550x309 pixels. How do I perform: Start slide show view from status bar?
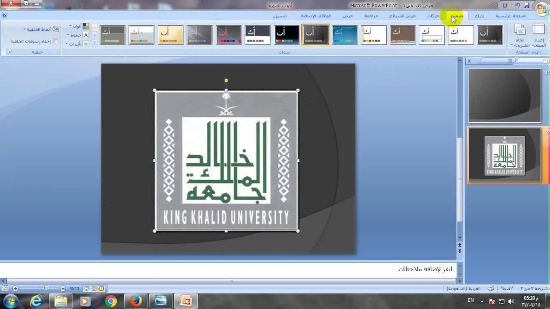(x=86, y=289)
